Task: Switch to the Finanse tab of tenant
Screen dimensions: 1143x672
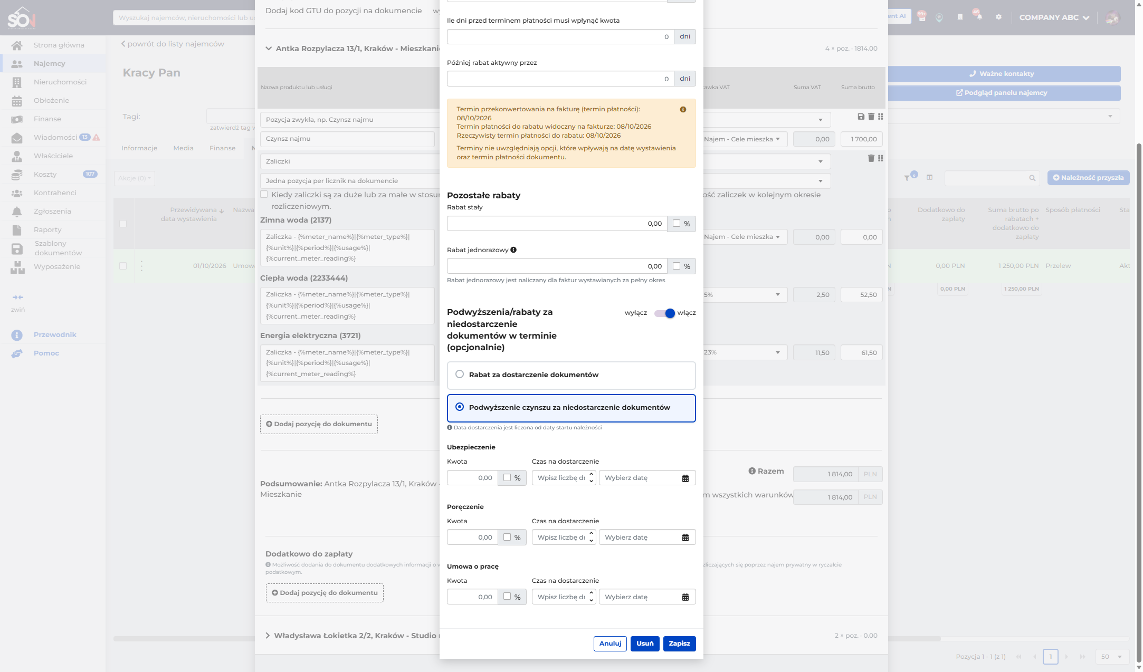Action: (222, 148)
